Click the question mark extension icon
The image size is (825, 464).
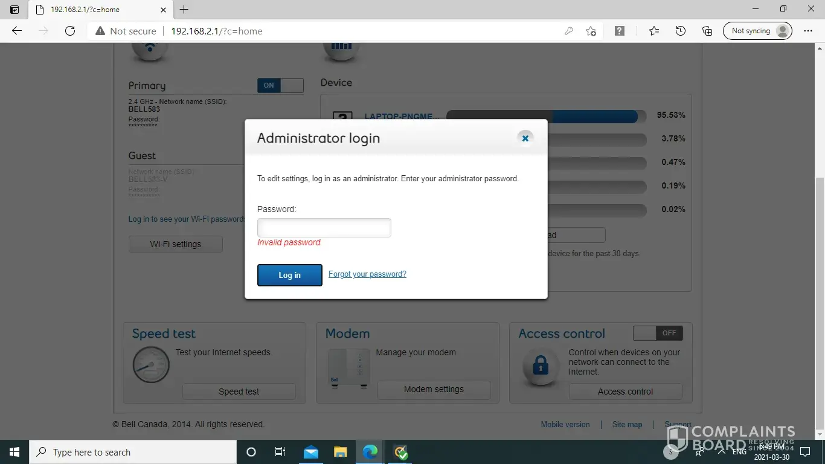coord(620,31)
